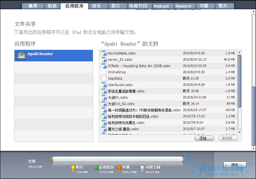256x179 pixels.
Task: Click the document list scrollbar thumb
Action: coord(239,81)
